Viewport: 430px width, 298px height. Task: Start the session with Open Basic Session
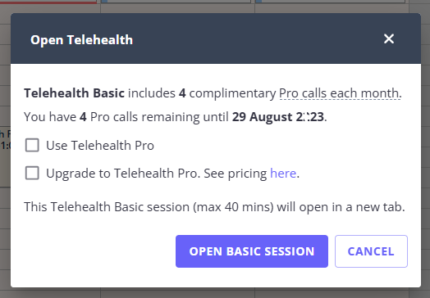(x=252, y=251)
